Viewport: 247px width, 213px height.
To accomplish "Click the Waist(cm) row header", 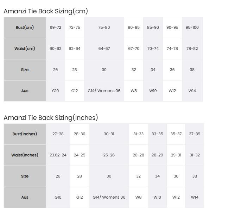I will tap(25, 49).
